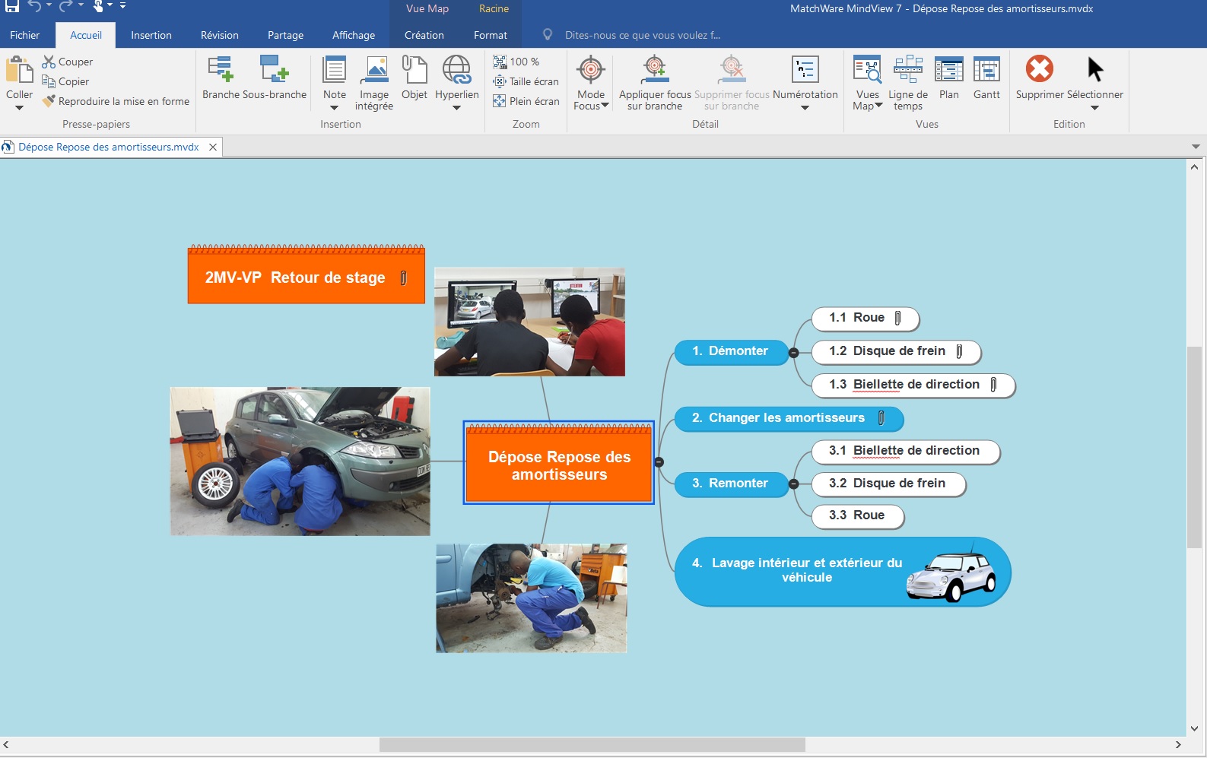Open the Insertion ribbon tab

[x=151, y=35]
